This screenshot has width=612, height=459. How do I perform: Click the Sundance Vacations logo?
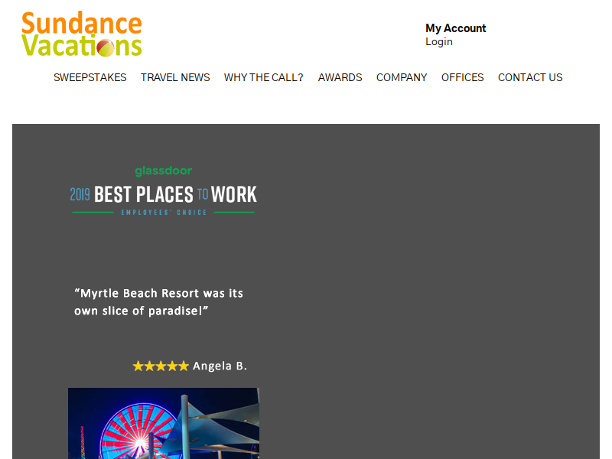point(82,34)
